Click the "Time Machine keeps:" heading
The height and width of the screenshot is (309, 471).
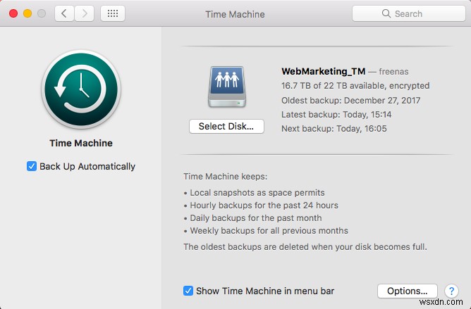point(226,177)
